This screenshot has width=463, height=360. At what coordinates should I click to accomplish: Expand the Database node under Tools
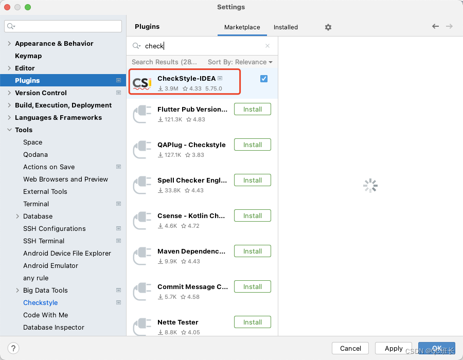coord(17,217)
